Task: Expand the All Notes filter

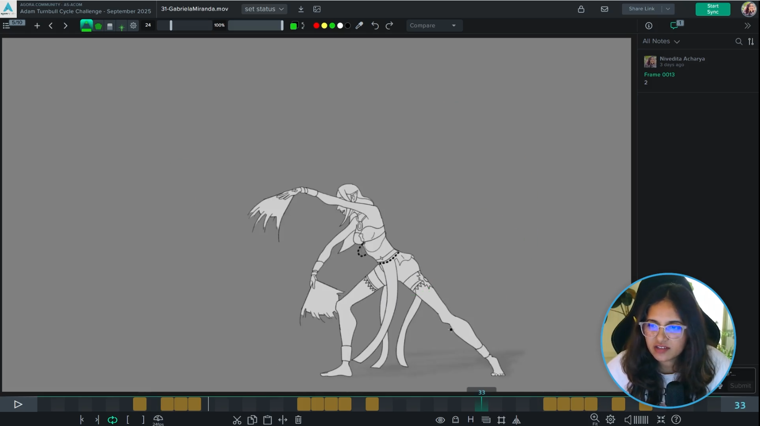Action: [661, 41]
